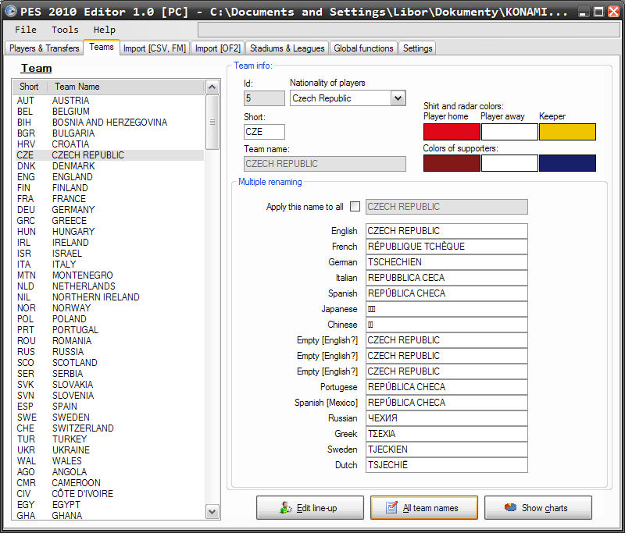Click the Greek name field ΤΣΕΧΙΑ
The width and height of the screenshot is (625, 533).
coord(446,433)
